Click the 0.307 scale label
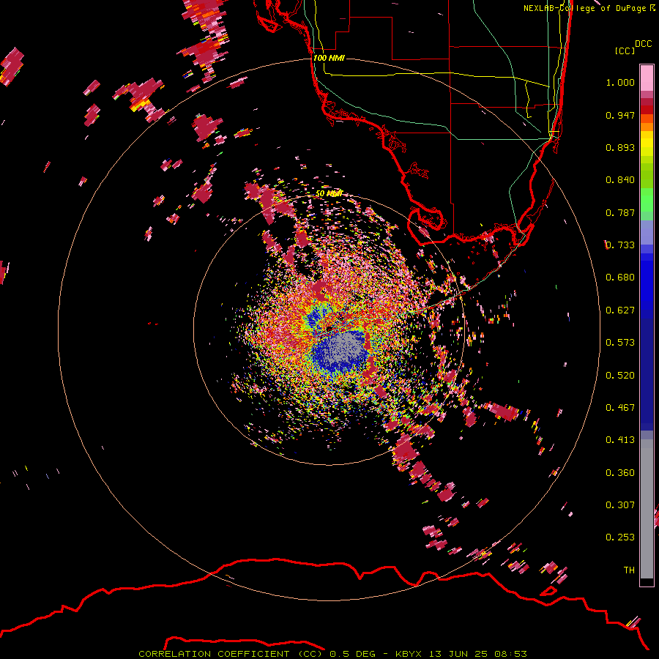Image resolution: width=659 pixels, height=659 pixels. pos(620,505)
